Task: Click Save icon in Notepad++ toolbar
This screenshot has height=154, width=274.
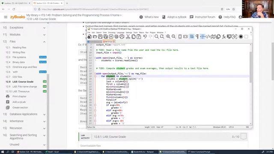Action: (100, 36)
